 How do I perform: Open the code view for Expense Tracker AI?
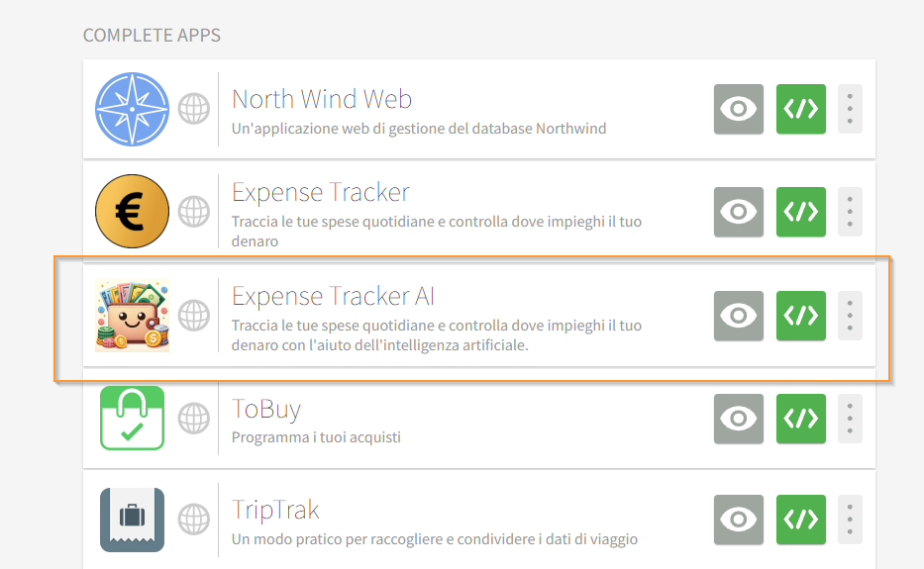800,316
